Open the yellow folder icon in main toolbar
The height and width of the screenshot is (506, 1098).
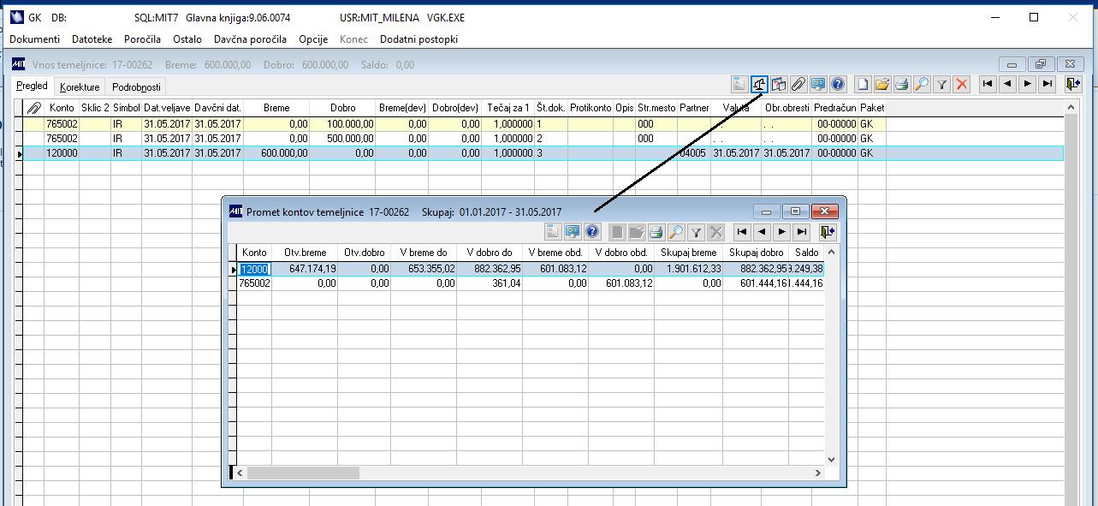[x=883, y=84]
